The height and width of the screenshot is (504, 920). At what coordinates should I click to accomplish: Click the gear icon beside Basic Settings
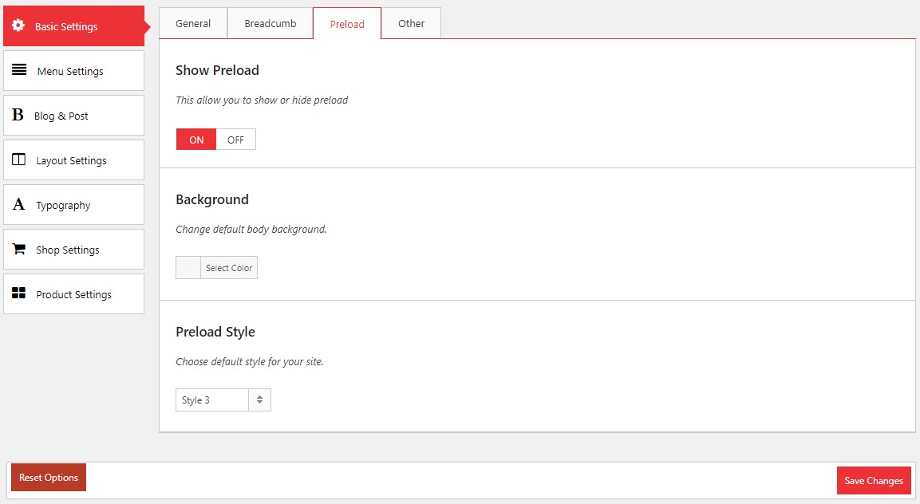[x=18, y=26]
